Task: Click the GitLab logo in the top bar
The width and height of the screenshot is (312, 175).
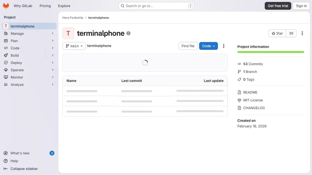Action: (6, 5)
